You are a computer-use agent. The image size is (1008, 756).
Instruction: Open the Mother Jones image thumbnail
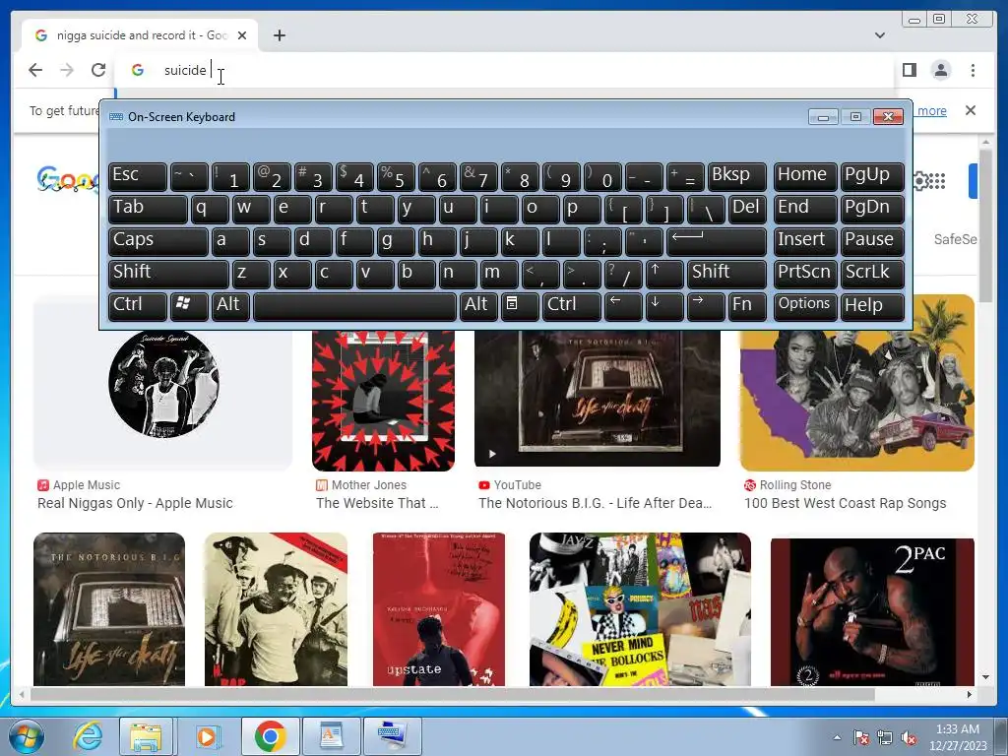pos(383,399)
